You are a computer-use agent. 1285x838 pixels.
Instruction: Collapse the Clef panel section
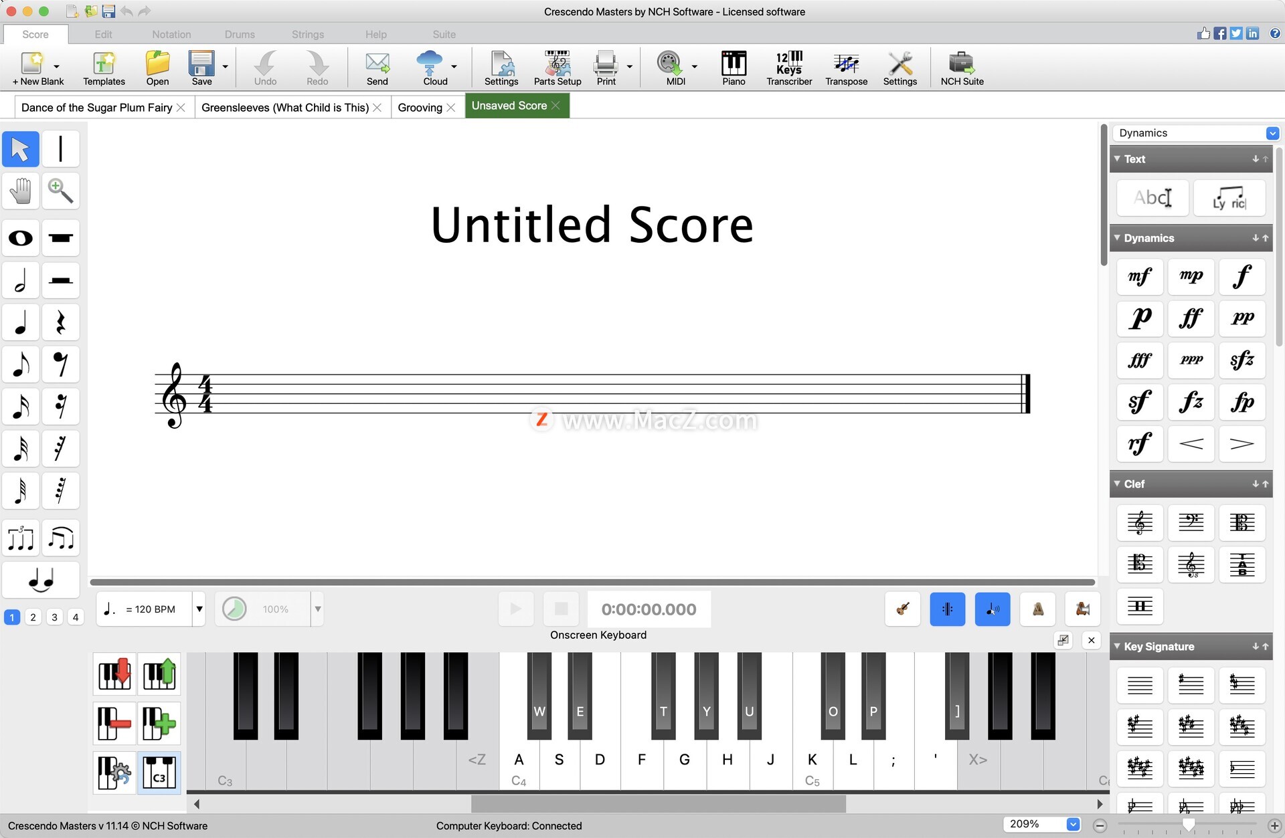point(1117,484)
